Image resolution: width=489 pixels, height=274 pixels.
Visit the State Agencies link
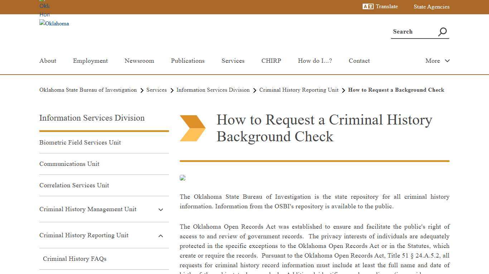[x=431, y=7]
